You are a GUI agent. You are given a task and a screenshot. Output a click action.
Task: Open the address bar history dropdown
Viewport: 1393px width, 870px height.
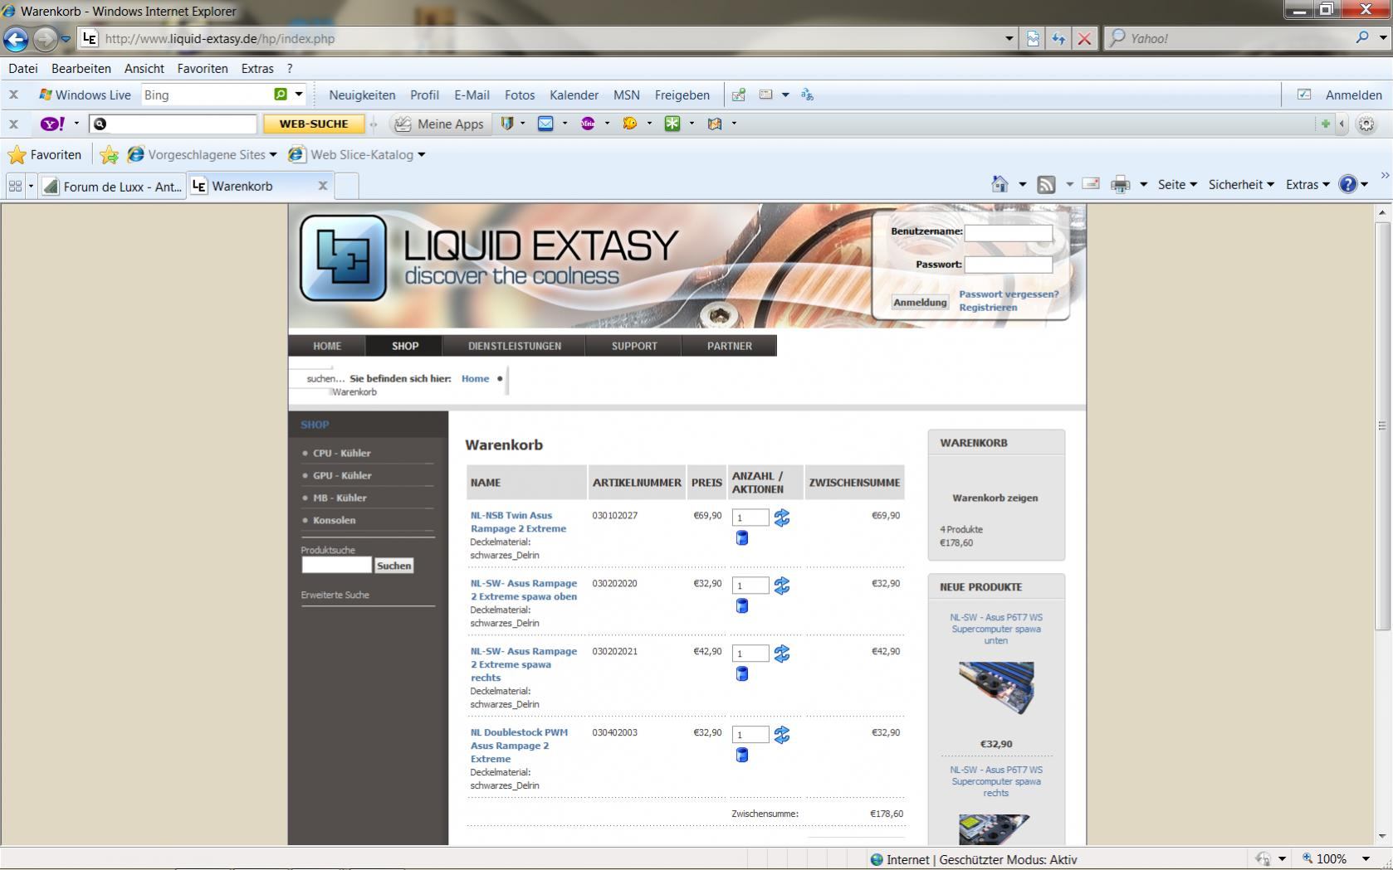(x=1009, y=38)
